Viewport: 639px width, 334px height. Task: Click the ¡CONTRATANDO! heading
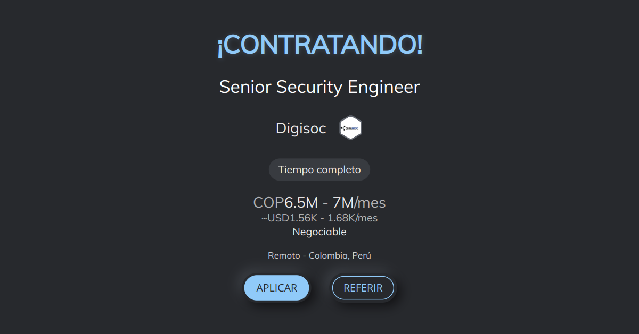(319, 46)
